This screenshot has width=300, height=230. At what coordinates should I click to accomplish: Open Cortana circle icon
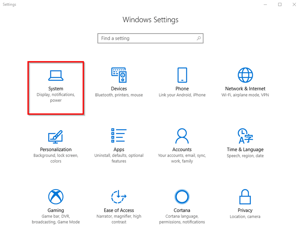tap(182, 197)
